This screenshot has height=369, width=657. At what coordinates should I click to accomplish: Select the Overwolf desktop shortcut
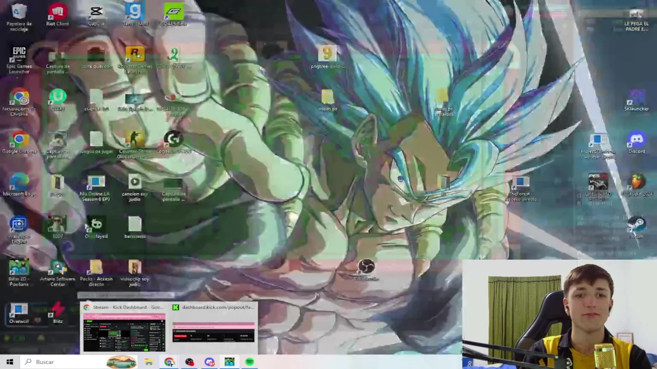pyautogui.click(x=19, y=313)
